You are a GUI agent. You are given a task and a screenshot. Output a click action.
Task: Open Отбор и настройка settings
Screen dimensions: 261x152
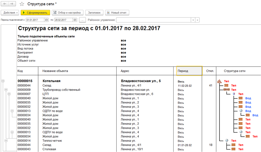(67, 13)
